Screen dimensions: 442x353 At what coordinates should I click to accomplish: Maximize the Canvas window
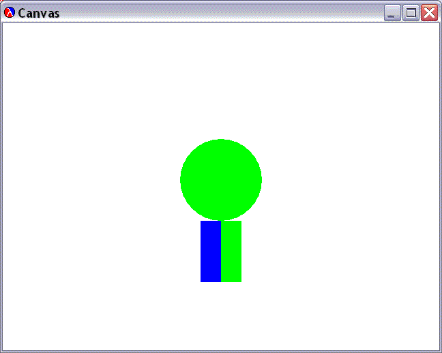[411, 13]
